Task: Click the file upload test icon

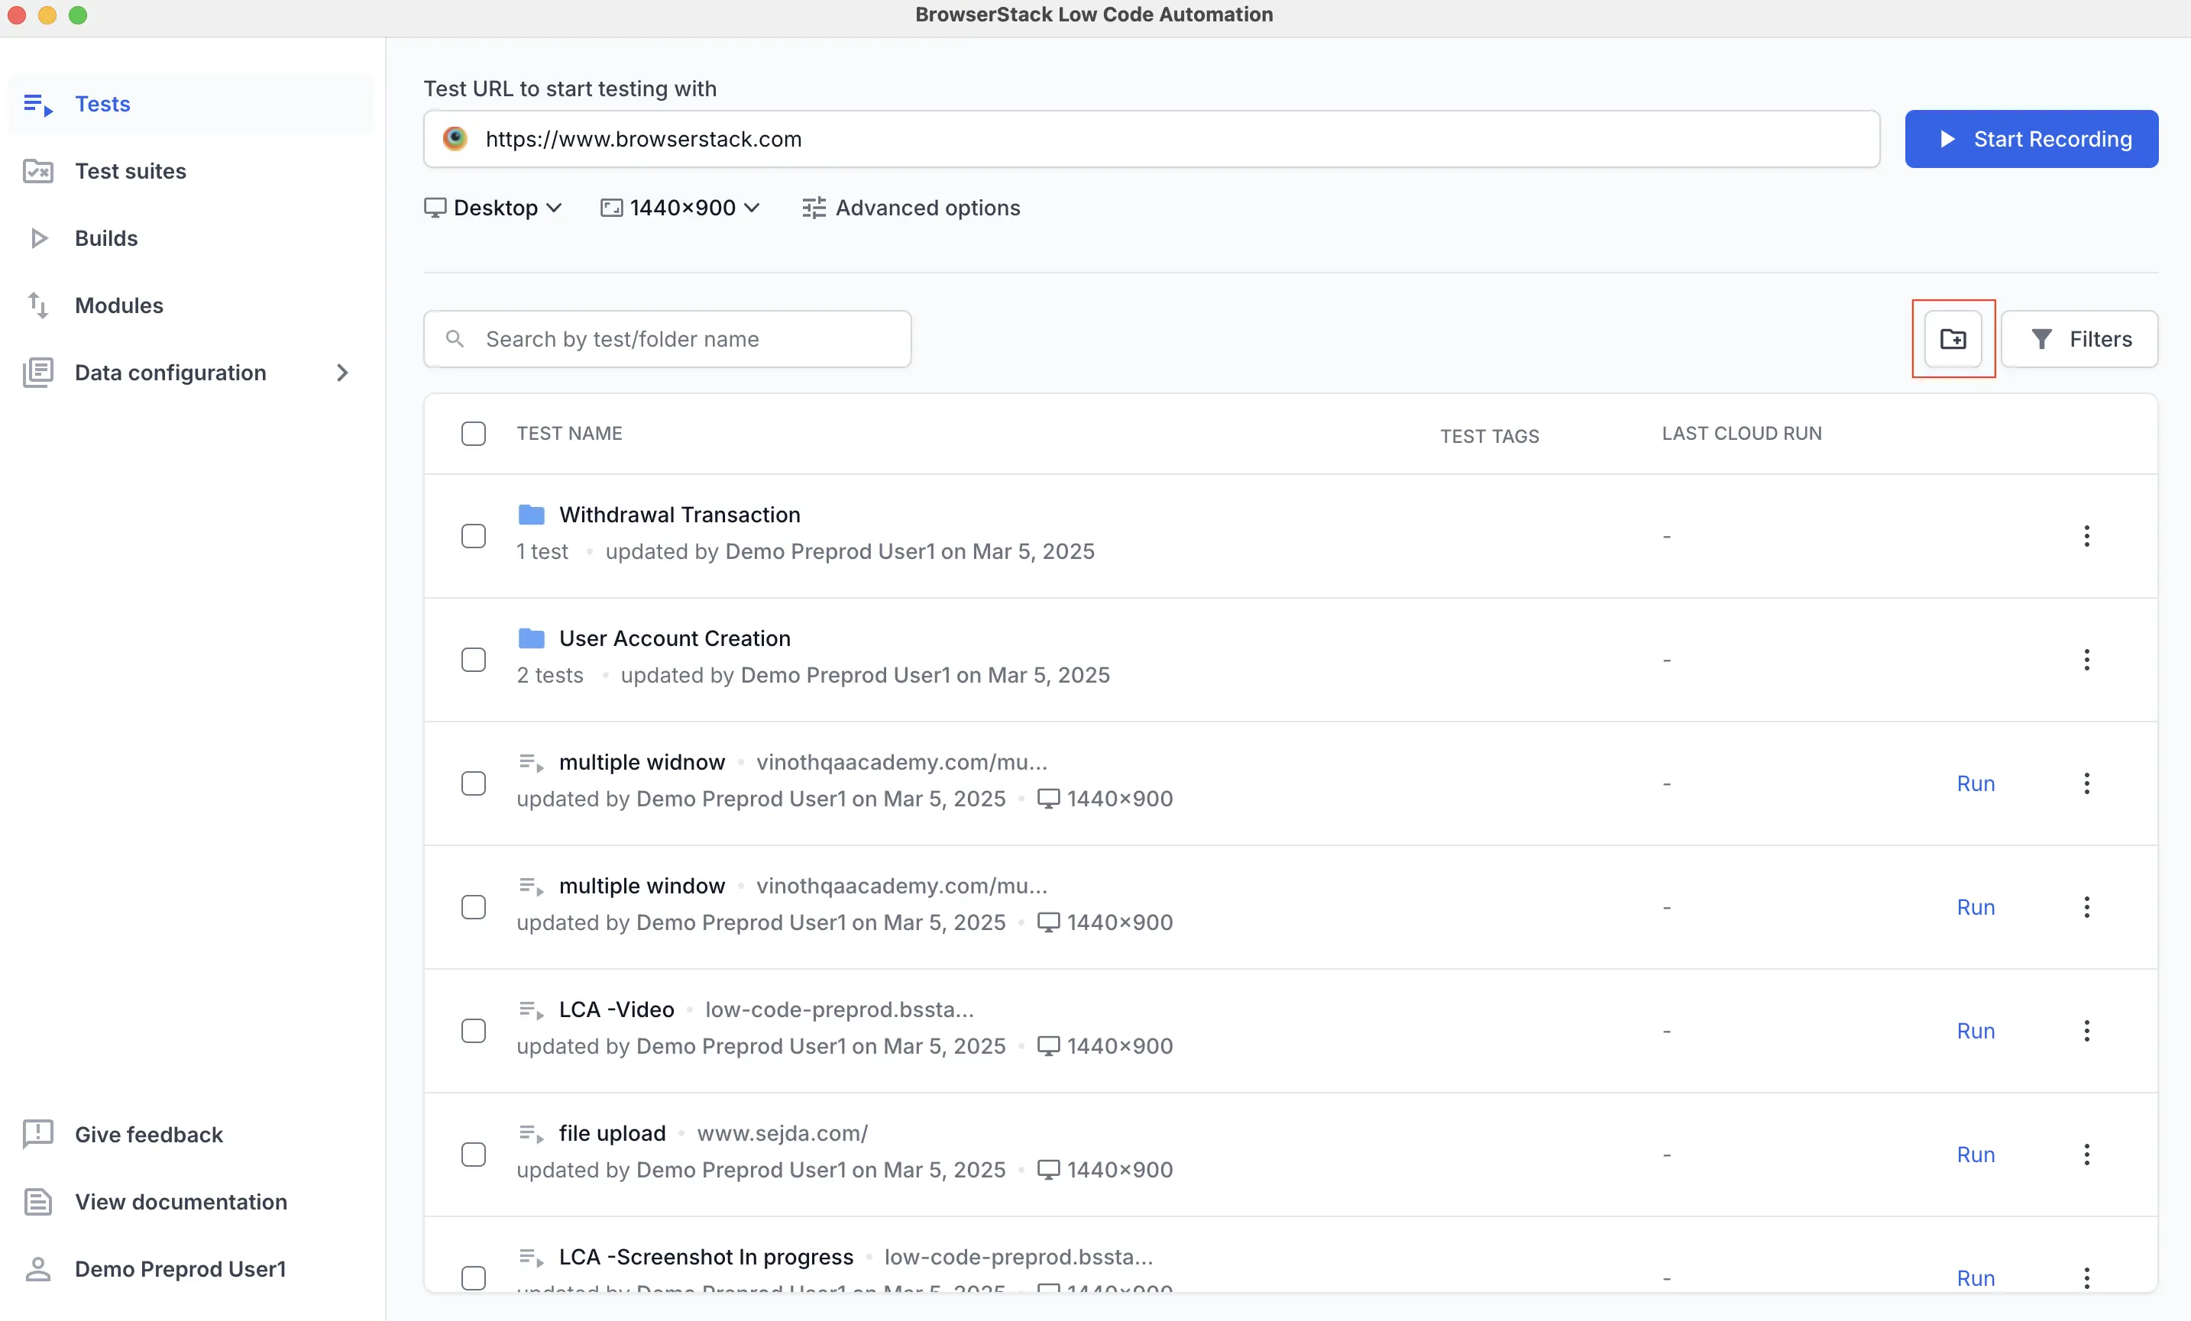Action: [532, 1133]
